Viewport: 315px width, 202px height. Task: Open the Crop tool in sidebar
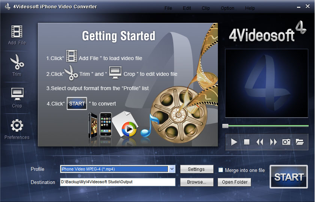click(x=17, y=94)
